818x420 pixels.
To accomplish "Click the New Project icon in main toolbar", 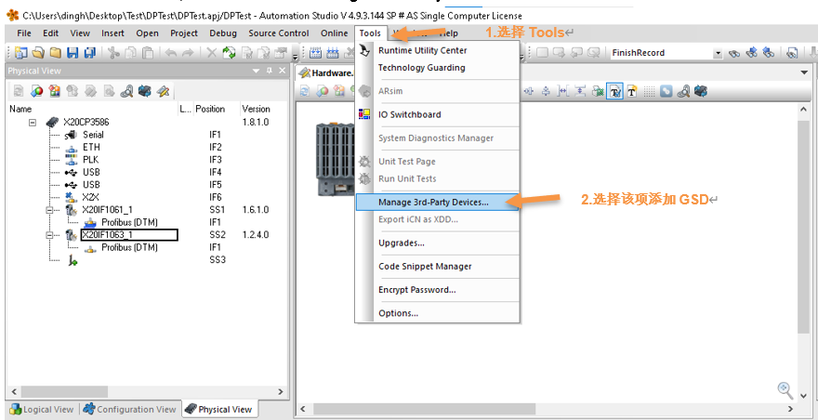I will coord(20,53).
